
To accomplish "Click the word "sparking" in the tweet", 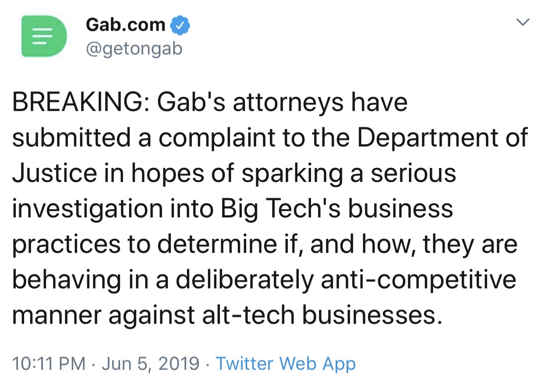I will pyautogui.click(x=292, y=173).
